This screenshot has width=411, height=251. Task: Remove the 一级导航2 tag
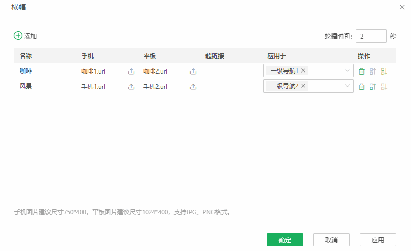[303, 86]
